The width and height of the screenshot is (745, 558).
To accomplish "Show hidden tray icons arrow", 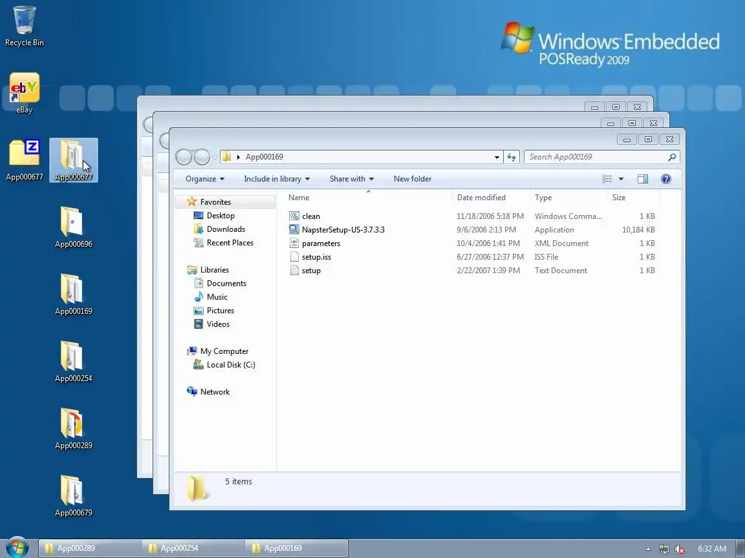I will pos(648,549).
